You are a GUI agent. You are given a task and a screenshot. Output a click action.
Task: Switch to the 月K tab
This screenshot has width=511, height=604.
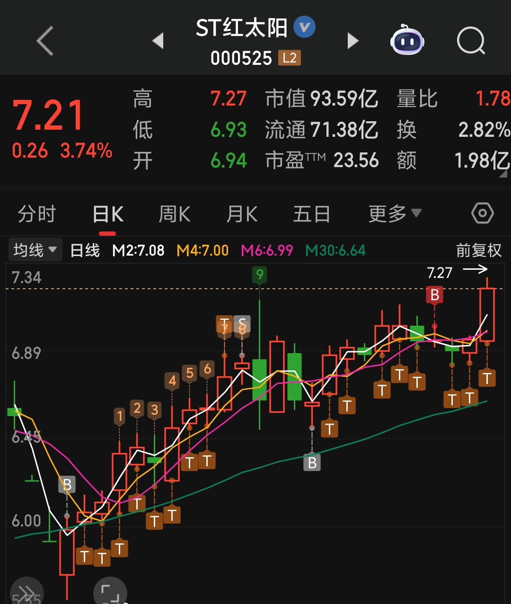point(242,214)
